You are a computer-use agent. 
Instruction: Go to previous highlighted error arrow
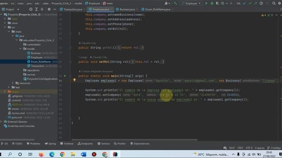(276, 15)
